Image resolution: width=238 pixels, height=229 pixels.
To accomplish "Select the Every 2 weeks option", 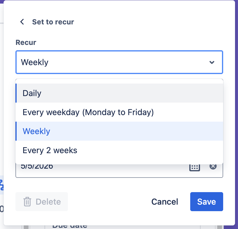I will point(50,150).
